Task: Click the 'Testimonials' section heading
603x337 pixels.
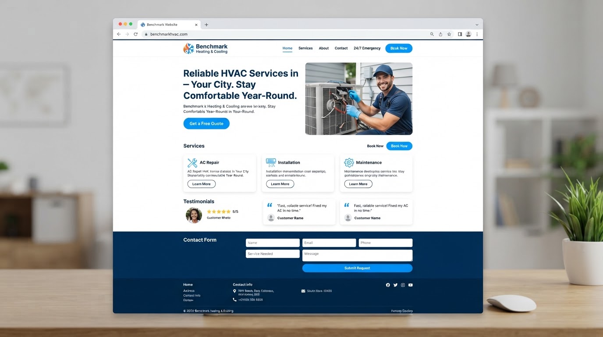Action: [x=199, y=201]
